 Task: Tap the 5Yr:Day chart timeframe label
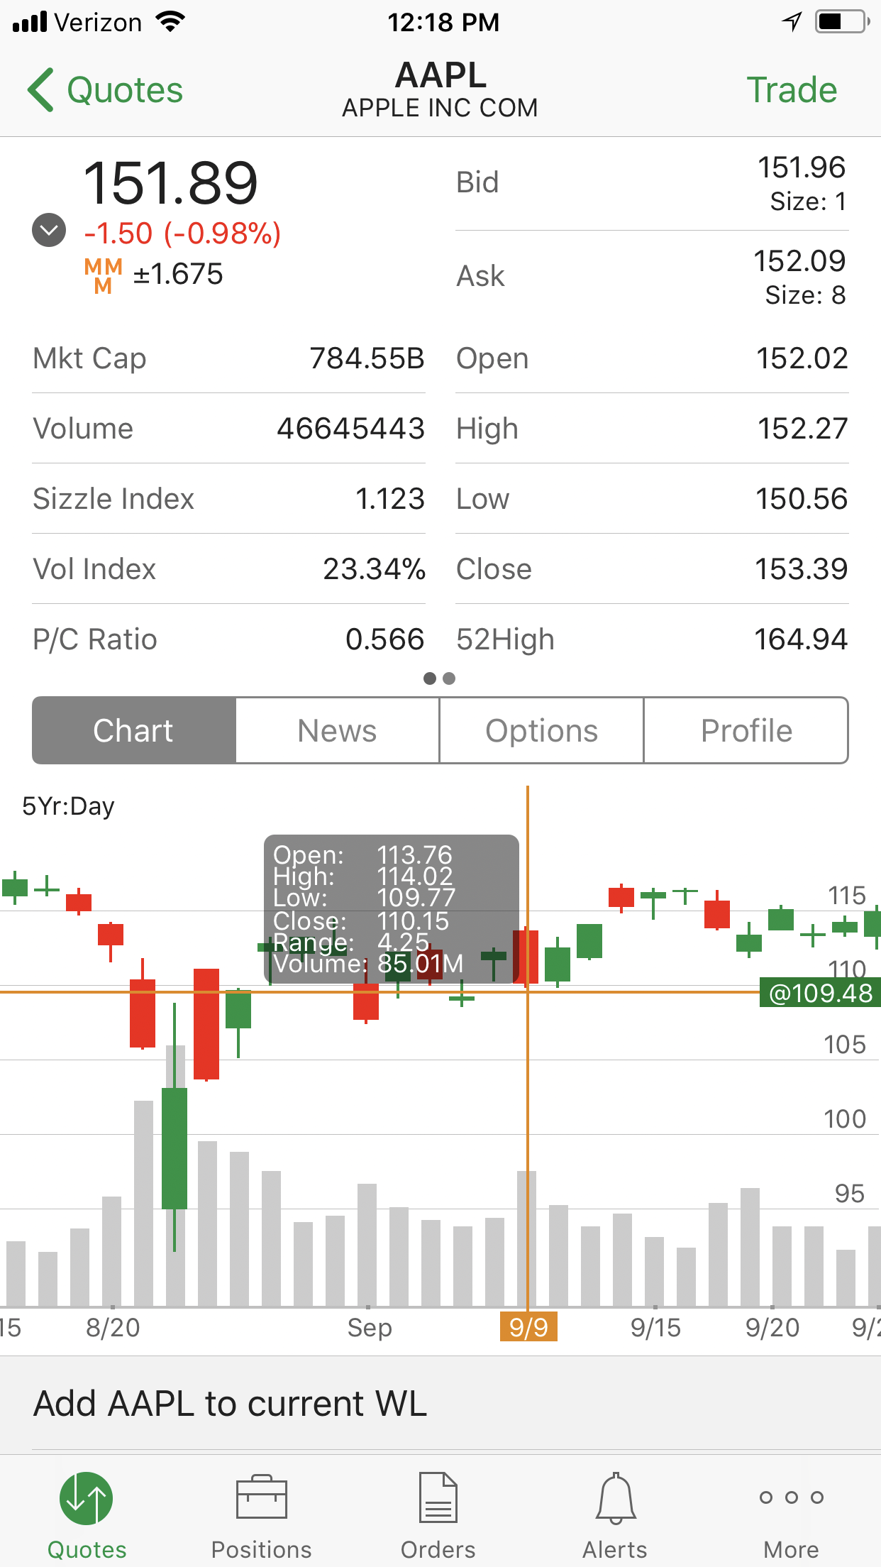click(x=68, y=806)
